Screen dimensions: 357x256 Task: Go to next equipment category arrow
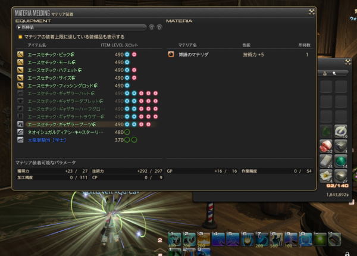coord(159,27)
